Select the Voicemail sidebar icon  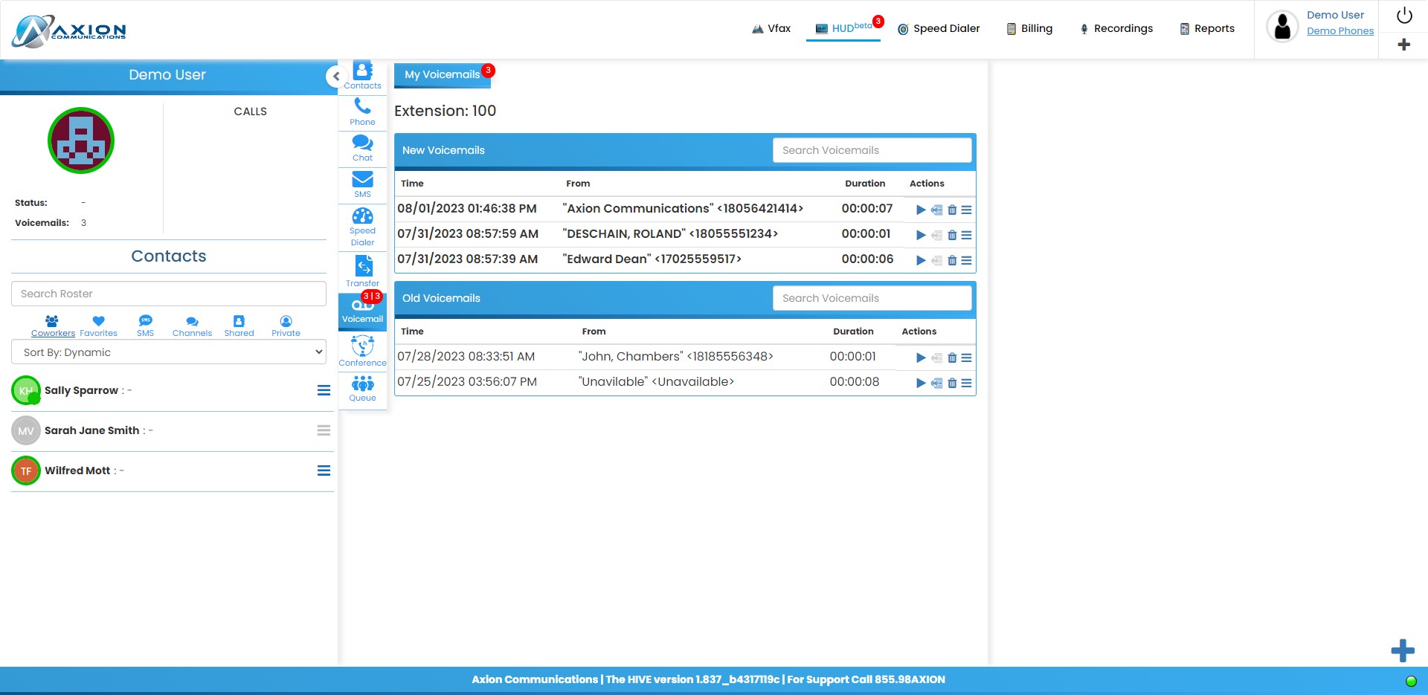tap(362, 311)
